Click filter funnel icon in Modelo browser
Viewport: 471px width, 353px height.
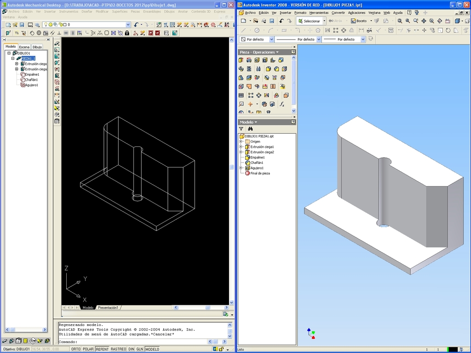coord(241,129)
